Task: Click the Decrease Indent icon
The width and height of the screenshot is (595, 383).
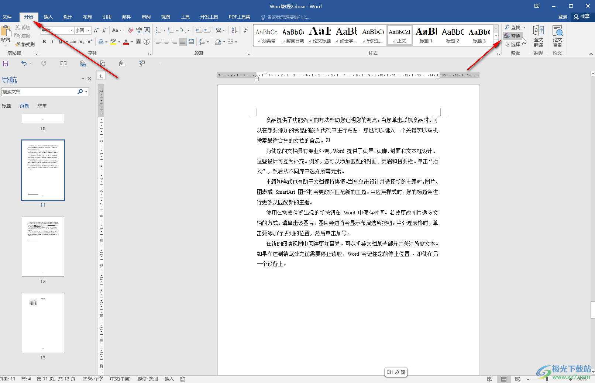Action: (199, 30)
